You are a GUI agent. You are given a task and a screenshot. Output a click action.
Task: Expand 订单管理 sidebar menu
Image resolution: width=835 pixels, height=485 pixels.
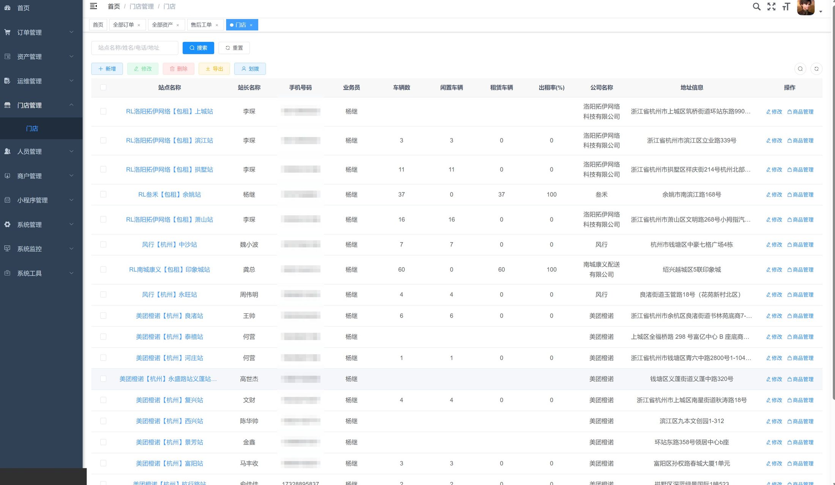tap(41, 33)
